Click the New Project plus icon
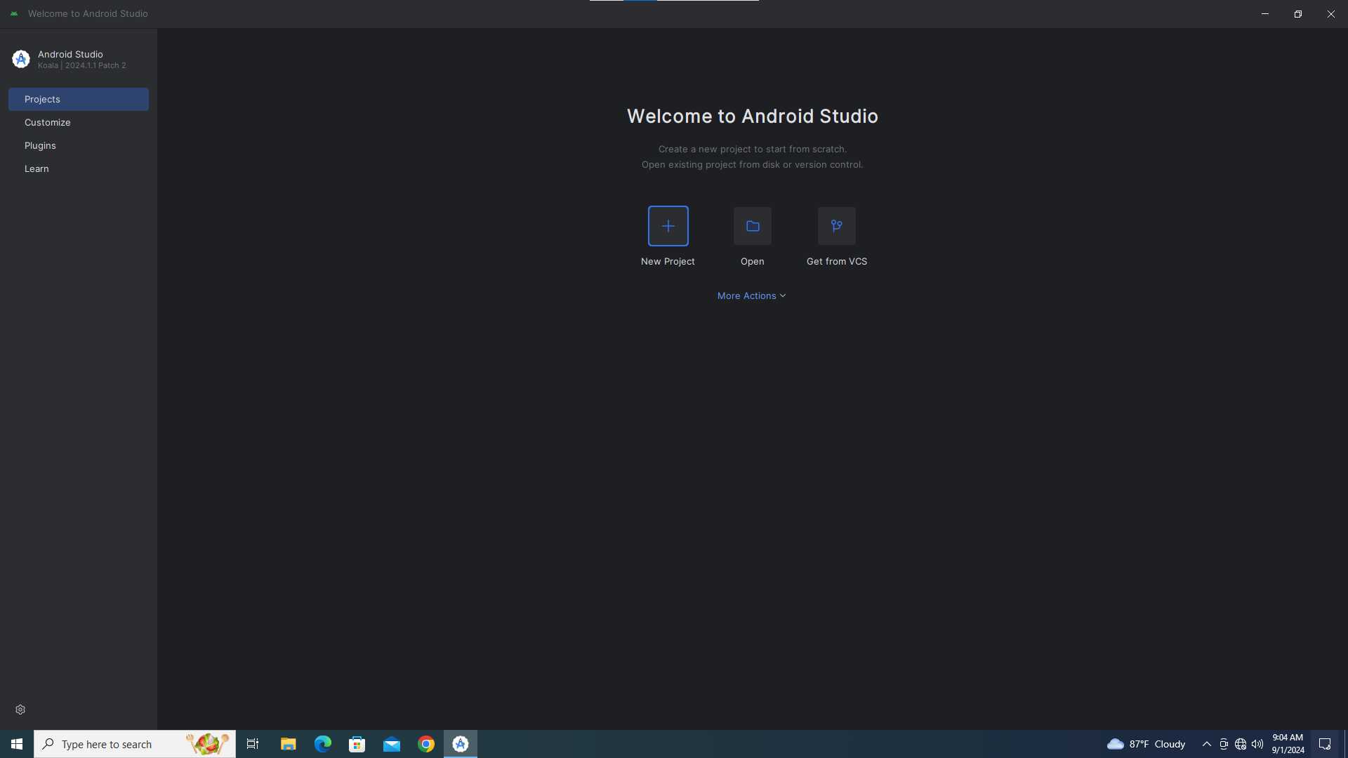 (x=668, y=226)
